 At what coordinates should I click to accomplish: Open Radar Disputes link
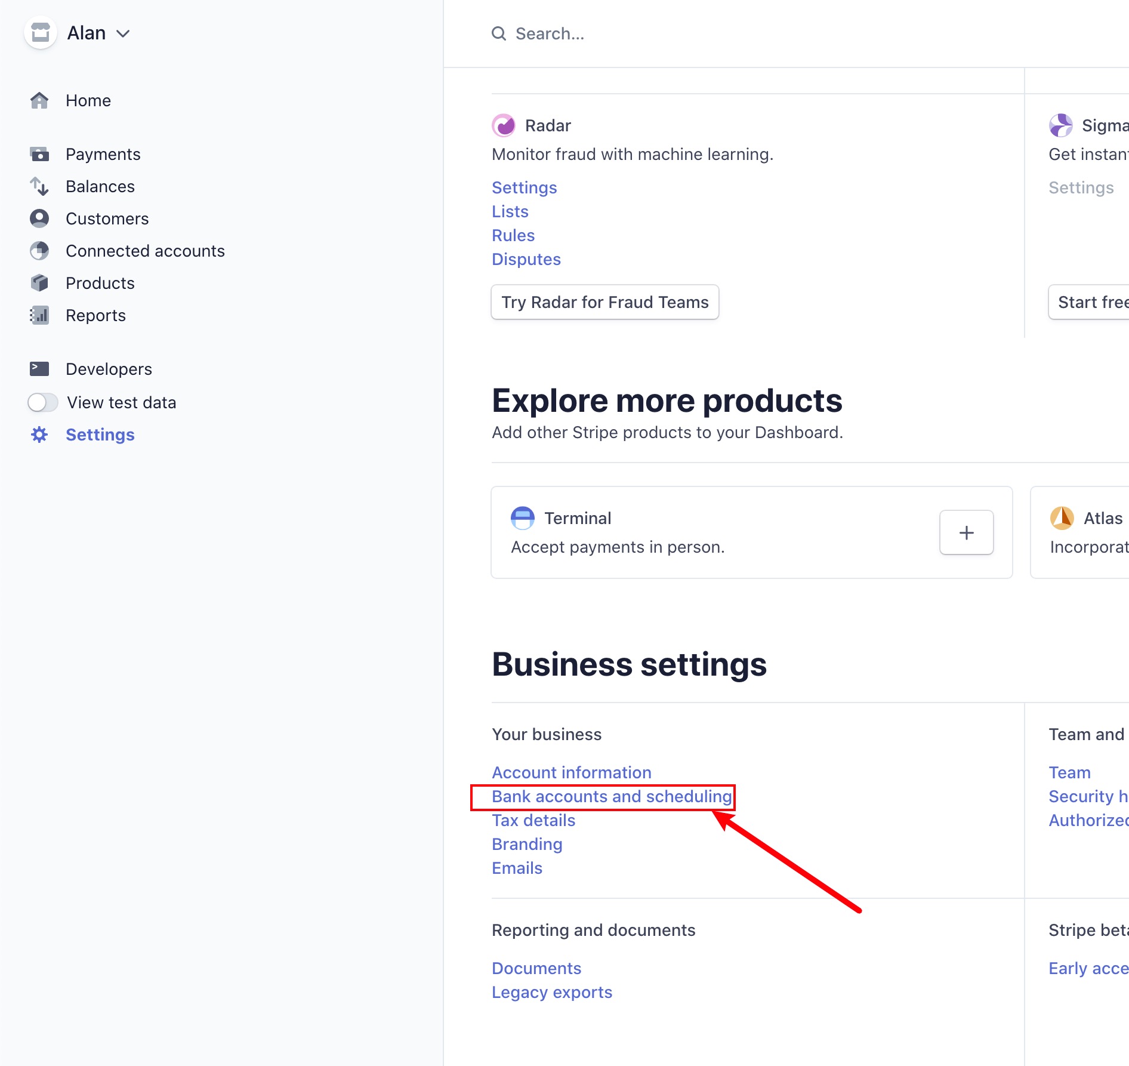(526, 259)
